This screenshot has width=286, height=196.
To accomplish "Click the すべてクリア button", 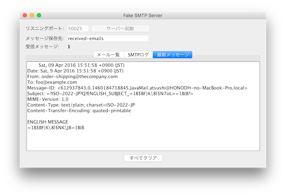I will click(143, 158).
